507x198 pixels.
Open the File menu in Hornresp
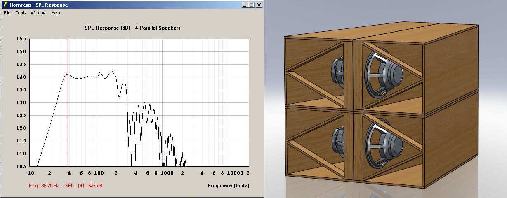7,13
